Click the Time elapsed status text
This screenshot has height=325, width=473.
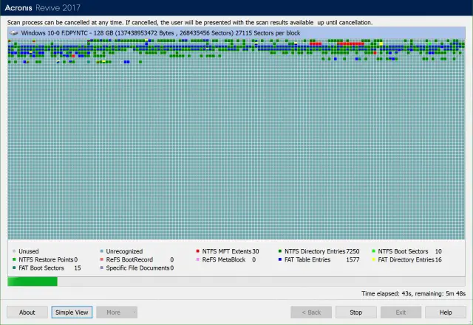click(x=414, y=293)
